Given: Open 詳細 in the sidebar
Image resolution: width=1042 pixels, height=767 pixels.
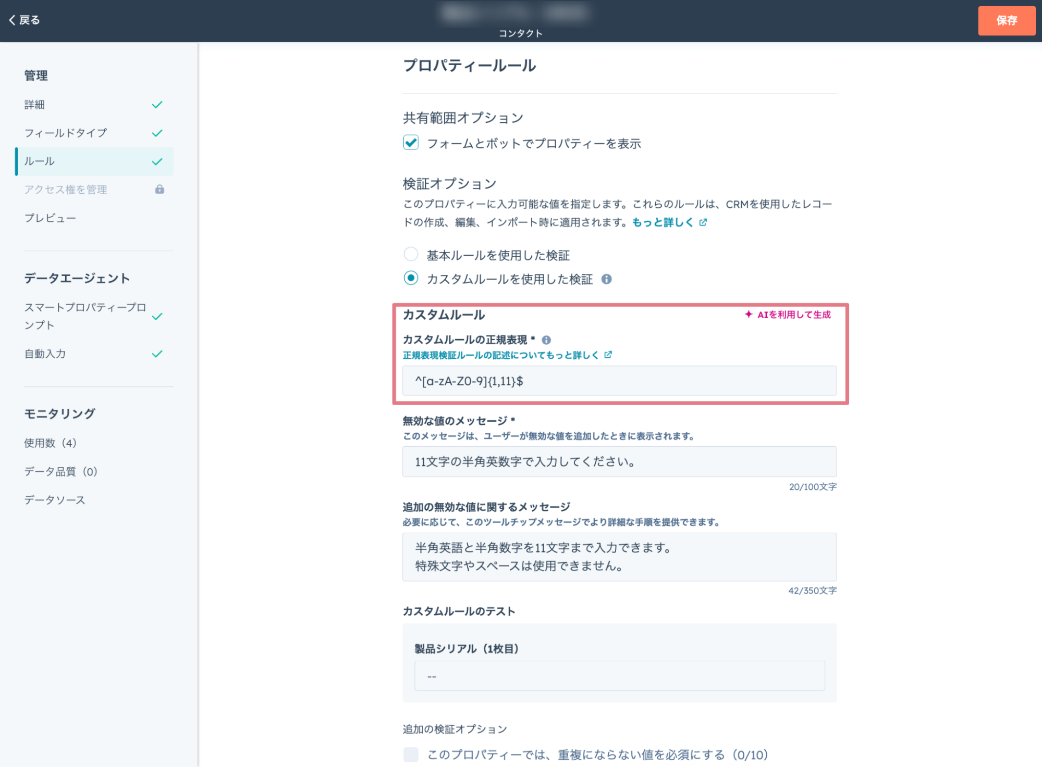Looking at the screenshot, I should click(x=34, y=105).
